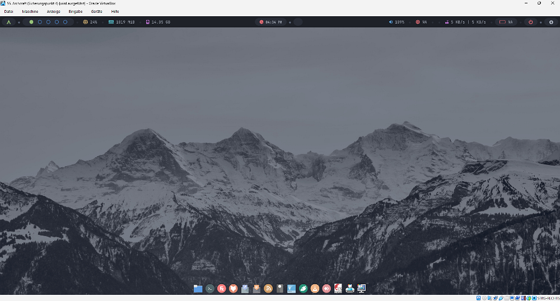Image resolution: width=560 pixels, height=301 pixels.
Task: Open the Eingabe menu
Action: click(x=76, y=11)
